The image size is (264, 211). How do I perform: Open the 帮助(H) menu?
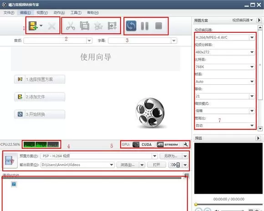click(93, 13)
